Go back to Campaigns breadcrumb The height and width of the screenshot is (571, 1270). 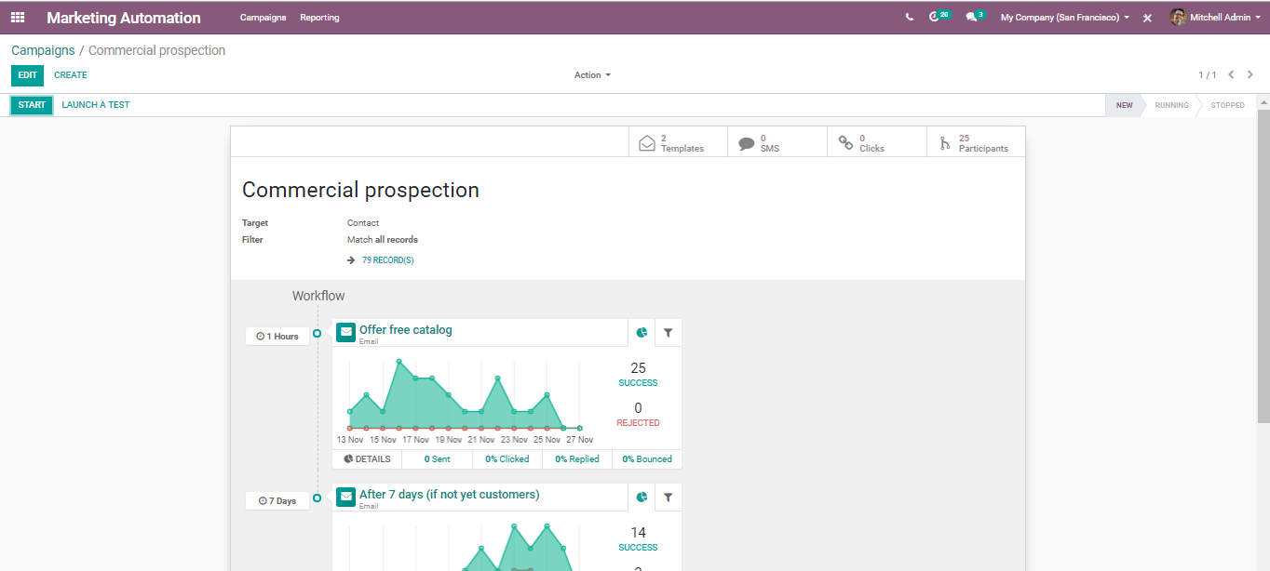43,50
